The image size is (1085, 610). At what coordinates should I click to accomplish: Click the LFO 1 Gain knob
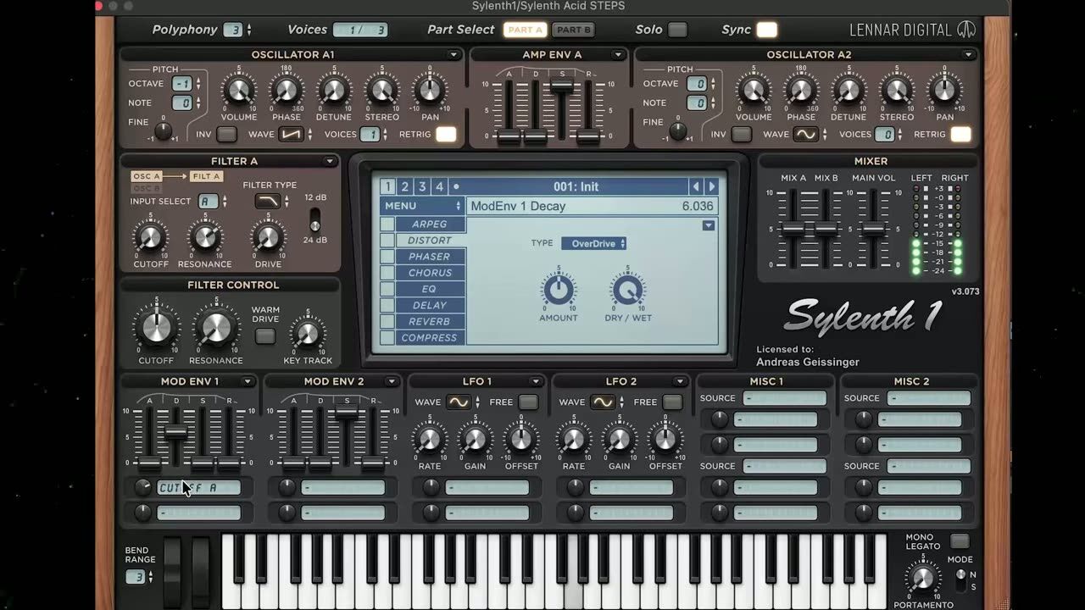tap(475, 439)
